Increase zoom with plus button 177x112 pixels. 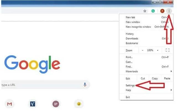pos(158,50)
